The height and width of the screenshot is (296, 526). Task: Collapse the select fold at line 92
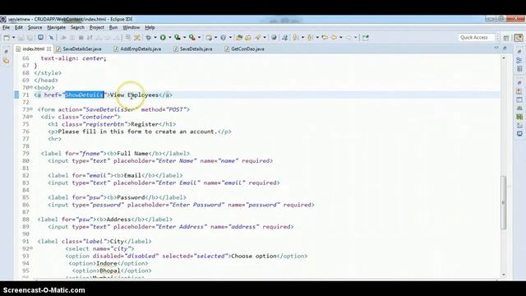(31, 248)
